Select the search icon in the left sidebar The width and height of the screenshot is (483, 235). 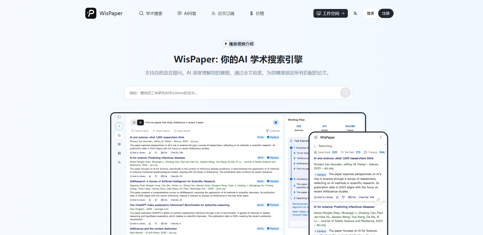(119, 135)
